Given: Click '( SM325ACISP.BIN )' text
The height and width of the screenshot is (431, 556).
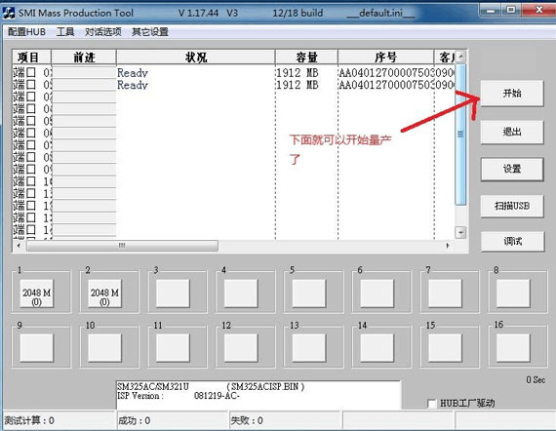Looking at the screenshot, I should [x=265, y=387].
